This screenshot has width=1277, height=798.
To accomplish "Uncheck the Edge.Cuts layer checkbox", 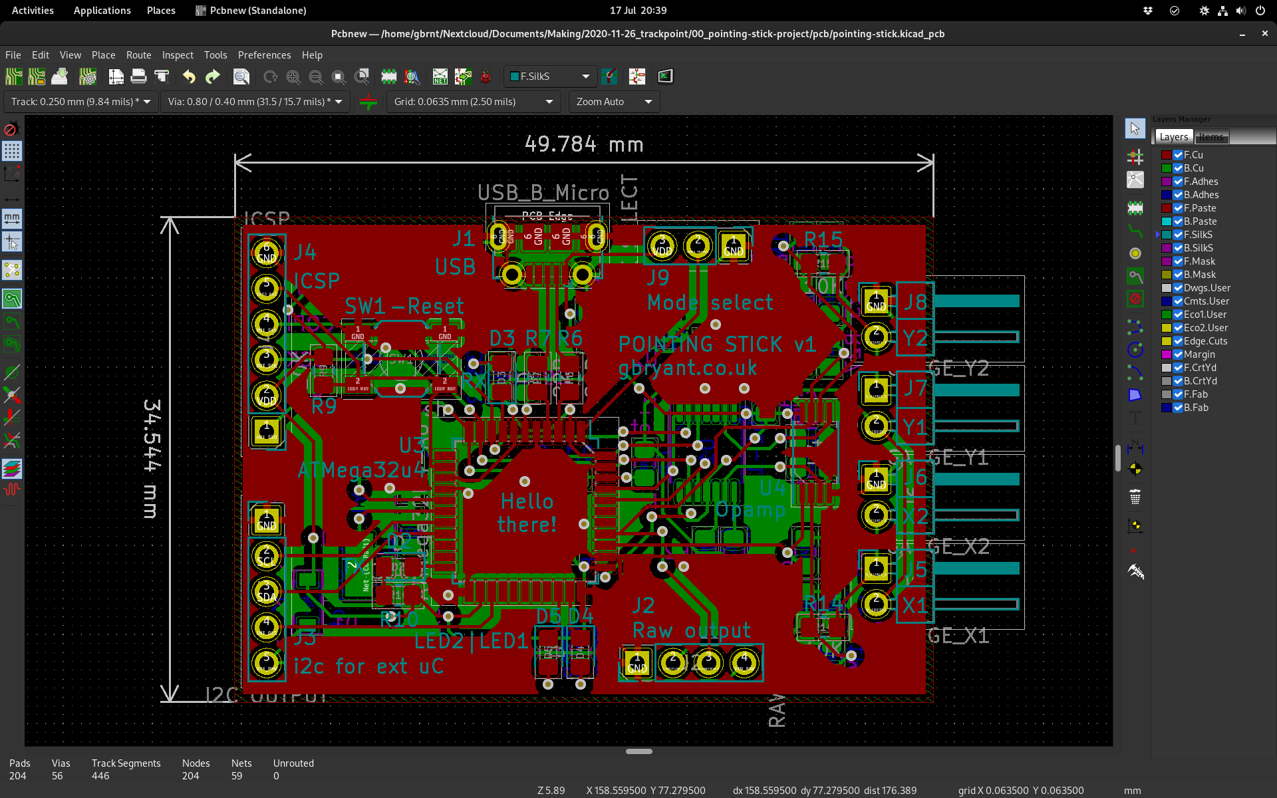I will 1178,341.
